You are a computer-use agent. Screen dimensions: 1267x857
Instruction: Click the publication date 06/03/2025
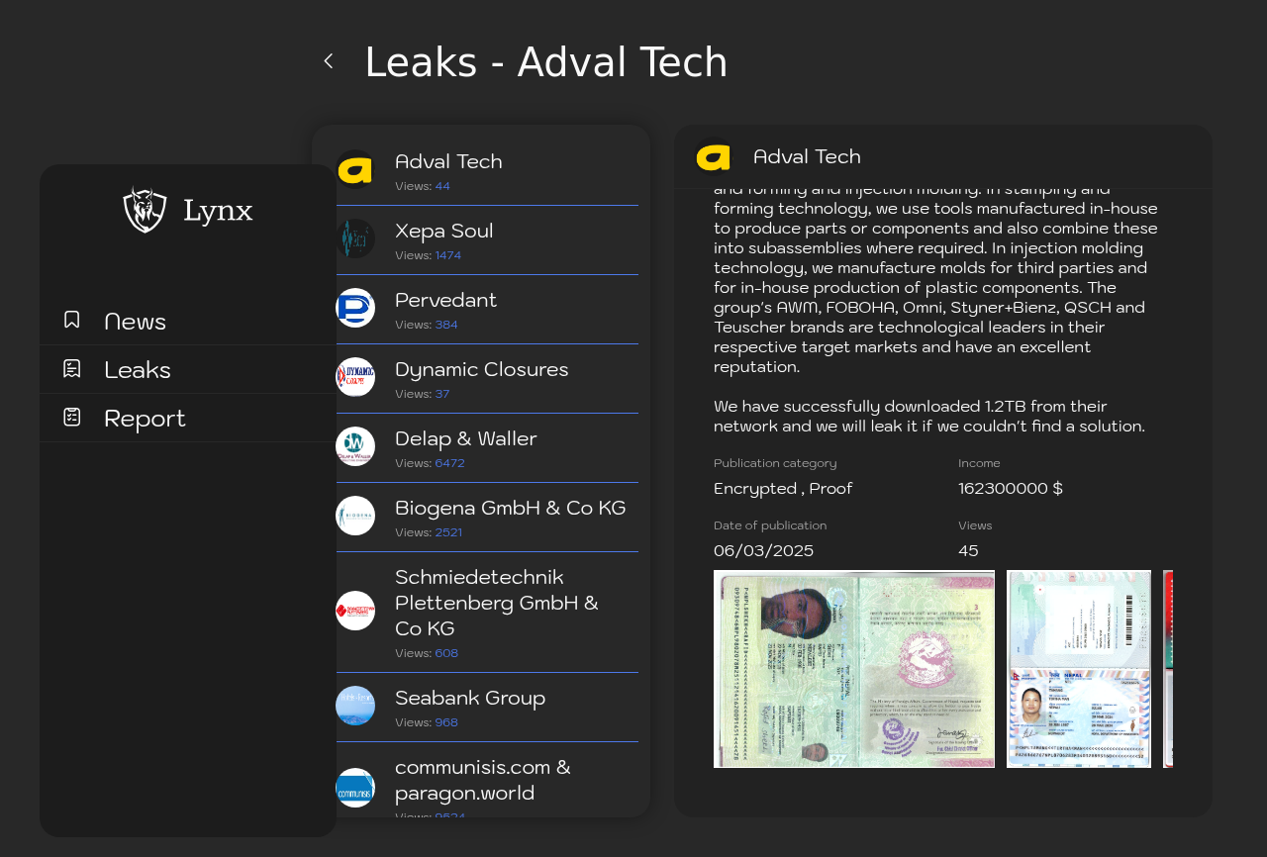(x=763, y=550)
